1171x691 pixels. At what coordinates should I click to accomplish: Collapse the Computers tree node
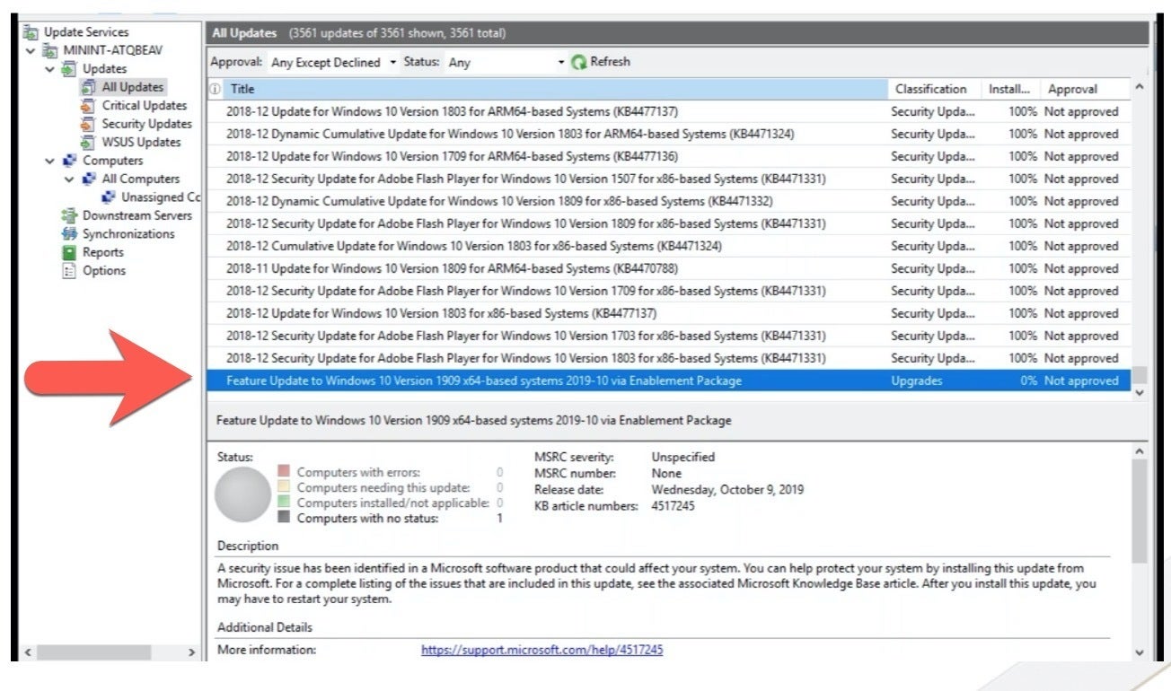coord(51,161)
